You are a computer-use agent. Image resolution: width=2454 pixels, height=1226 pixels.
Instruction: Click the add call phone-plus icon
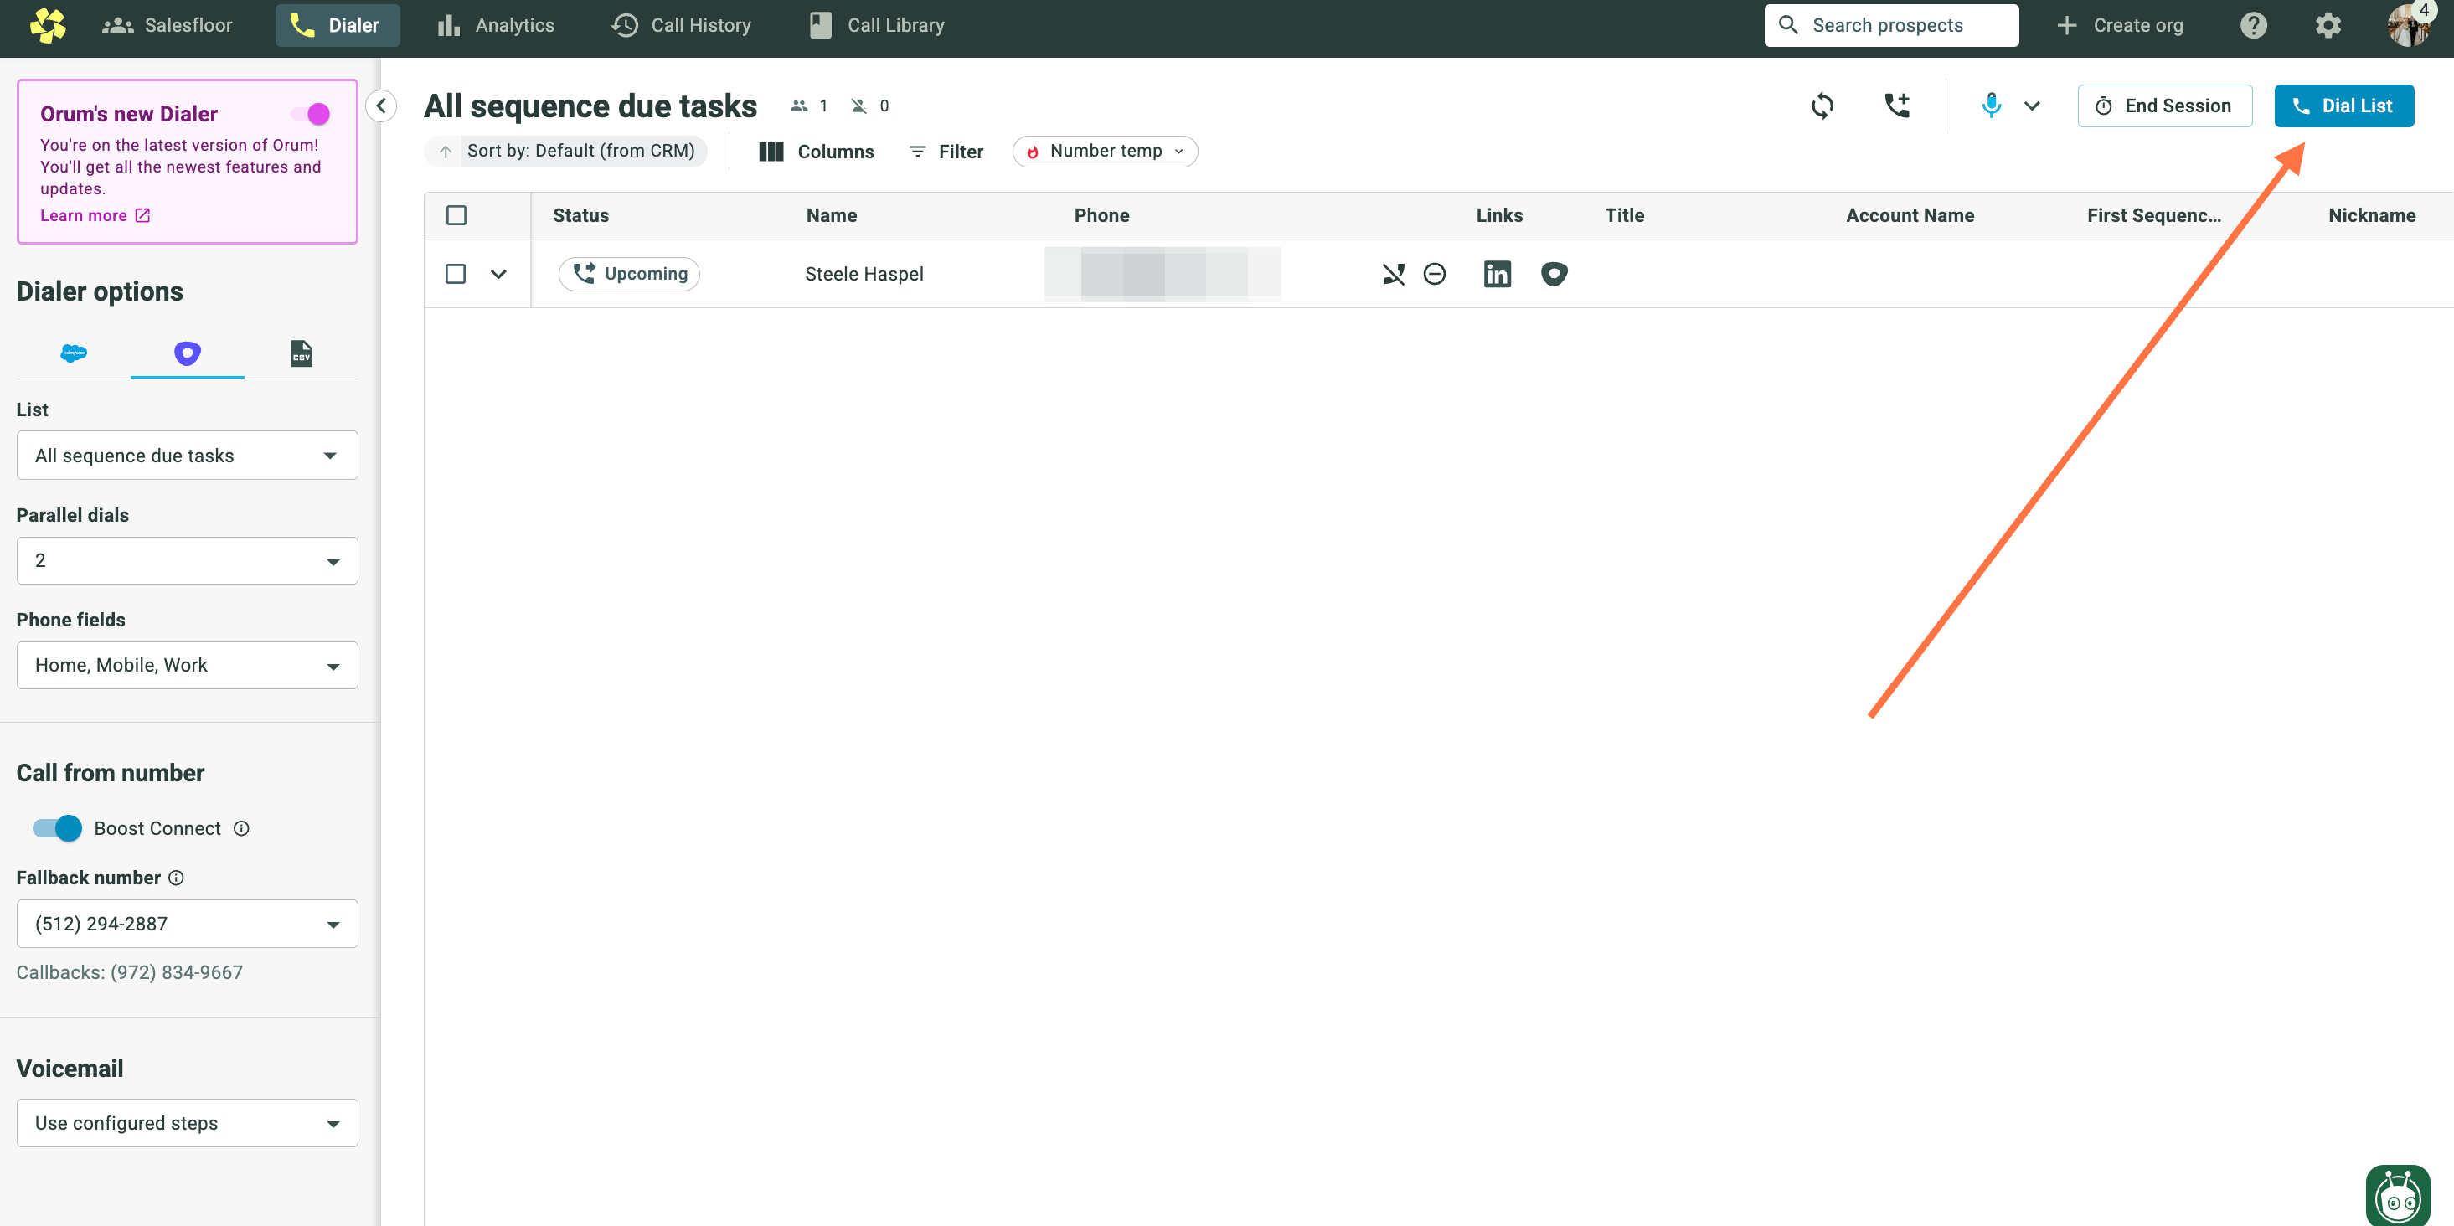click(x=1897, y=106)
